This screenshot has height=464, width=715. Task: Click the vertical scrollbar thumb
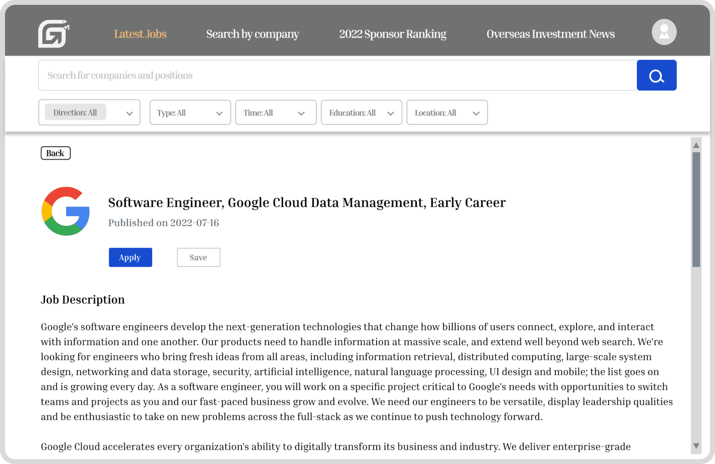point(696,210)
